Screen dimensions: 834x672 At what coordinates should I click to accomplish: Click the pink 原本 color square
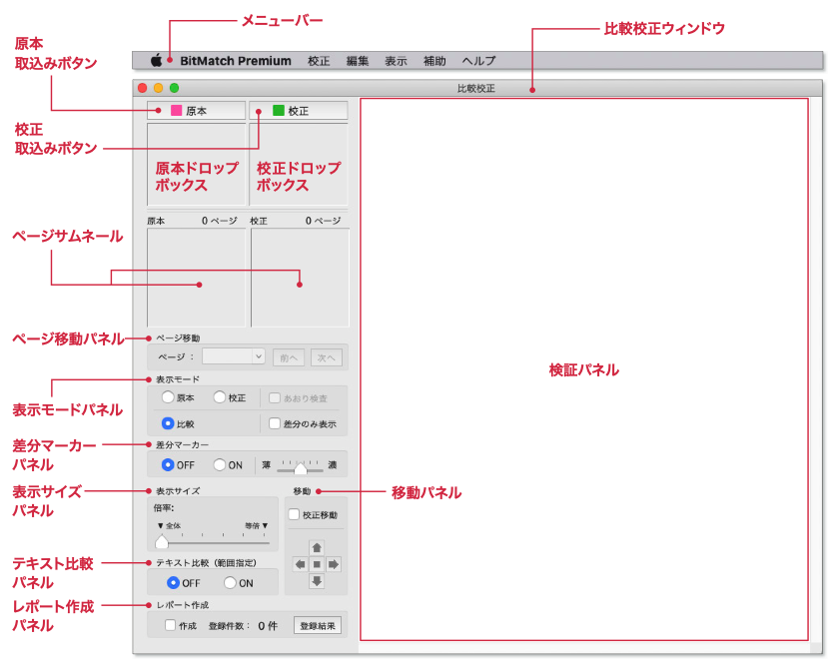tap(176, 110)
